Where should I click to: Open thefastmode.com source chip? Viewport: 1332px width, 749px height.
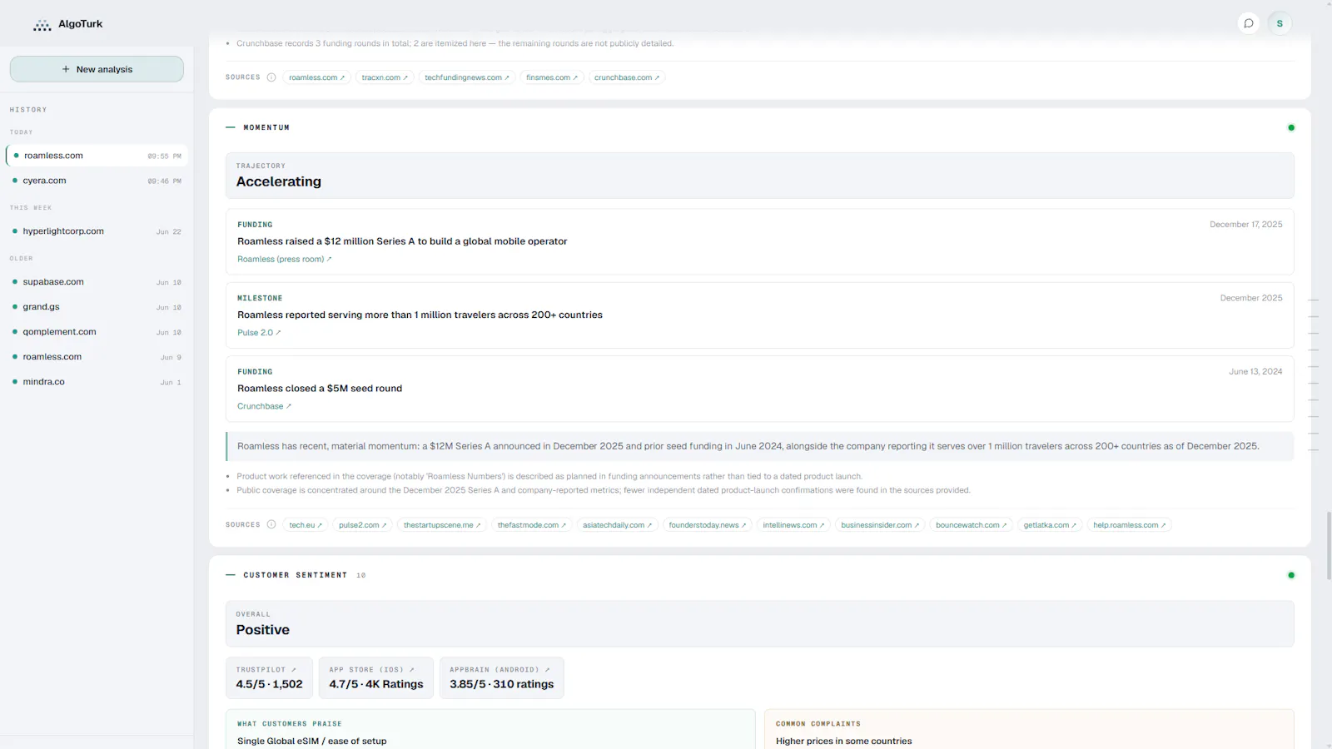[x=532, y=525]
